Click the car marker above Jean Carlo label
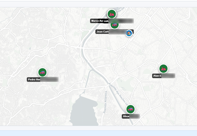Screen dimensions: 197x136 114,25
